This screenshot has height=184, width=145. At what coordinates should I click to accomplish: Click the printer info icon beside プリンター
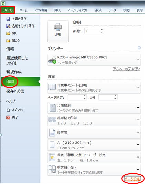tap(139, 48)
